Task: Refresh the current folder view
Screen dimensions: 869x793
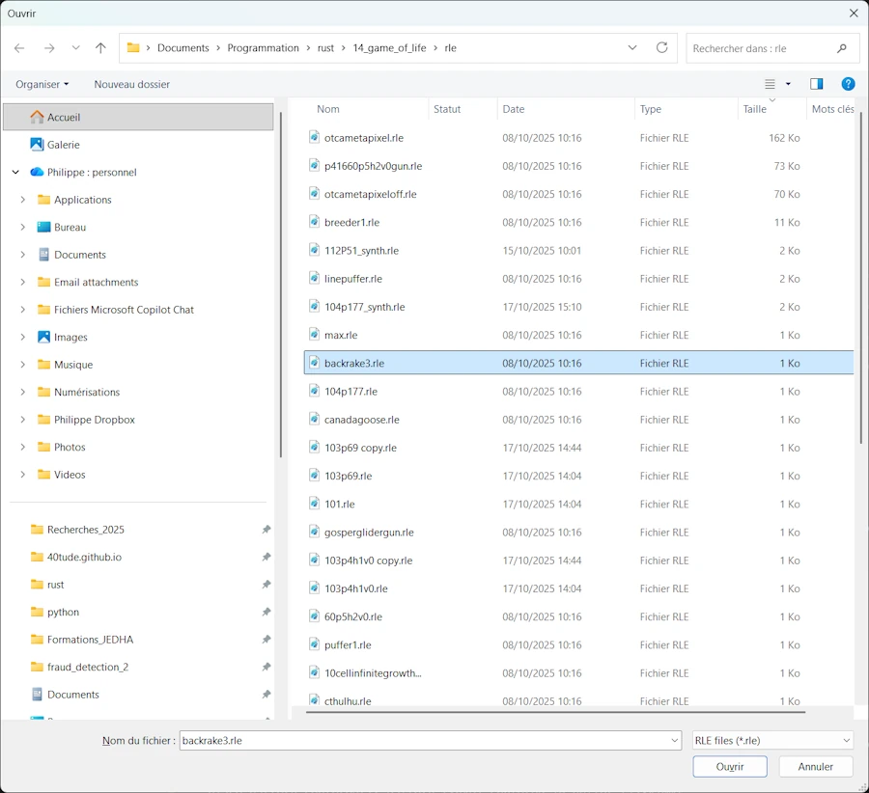Action: [661, 48]
